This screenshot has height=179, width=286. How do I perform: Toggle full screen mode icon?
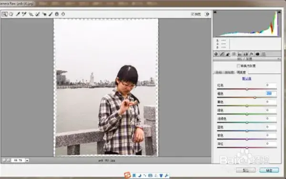click(x=207, y=14)
